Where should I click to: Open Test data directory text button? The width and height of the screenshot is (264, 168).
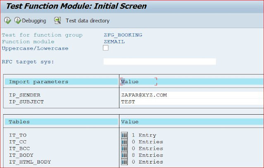point(88,21)
